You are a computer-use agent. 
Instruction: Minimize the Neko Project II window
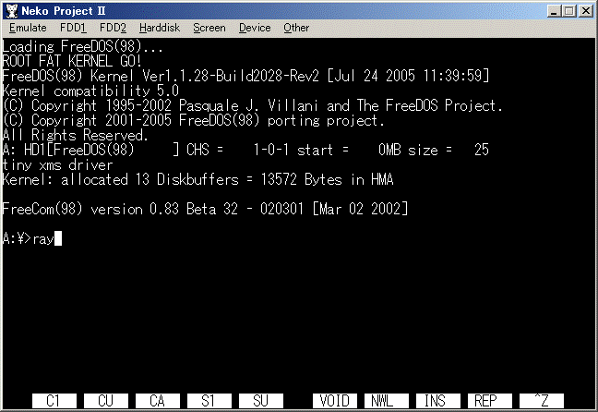(554, 11)
